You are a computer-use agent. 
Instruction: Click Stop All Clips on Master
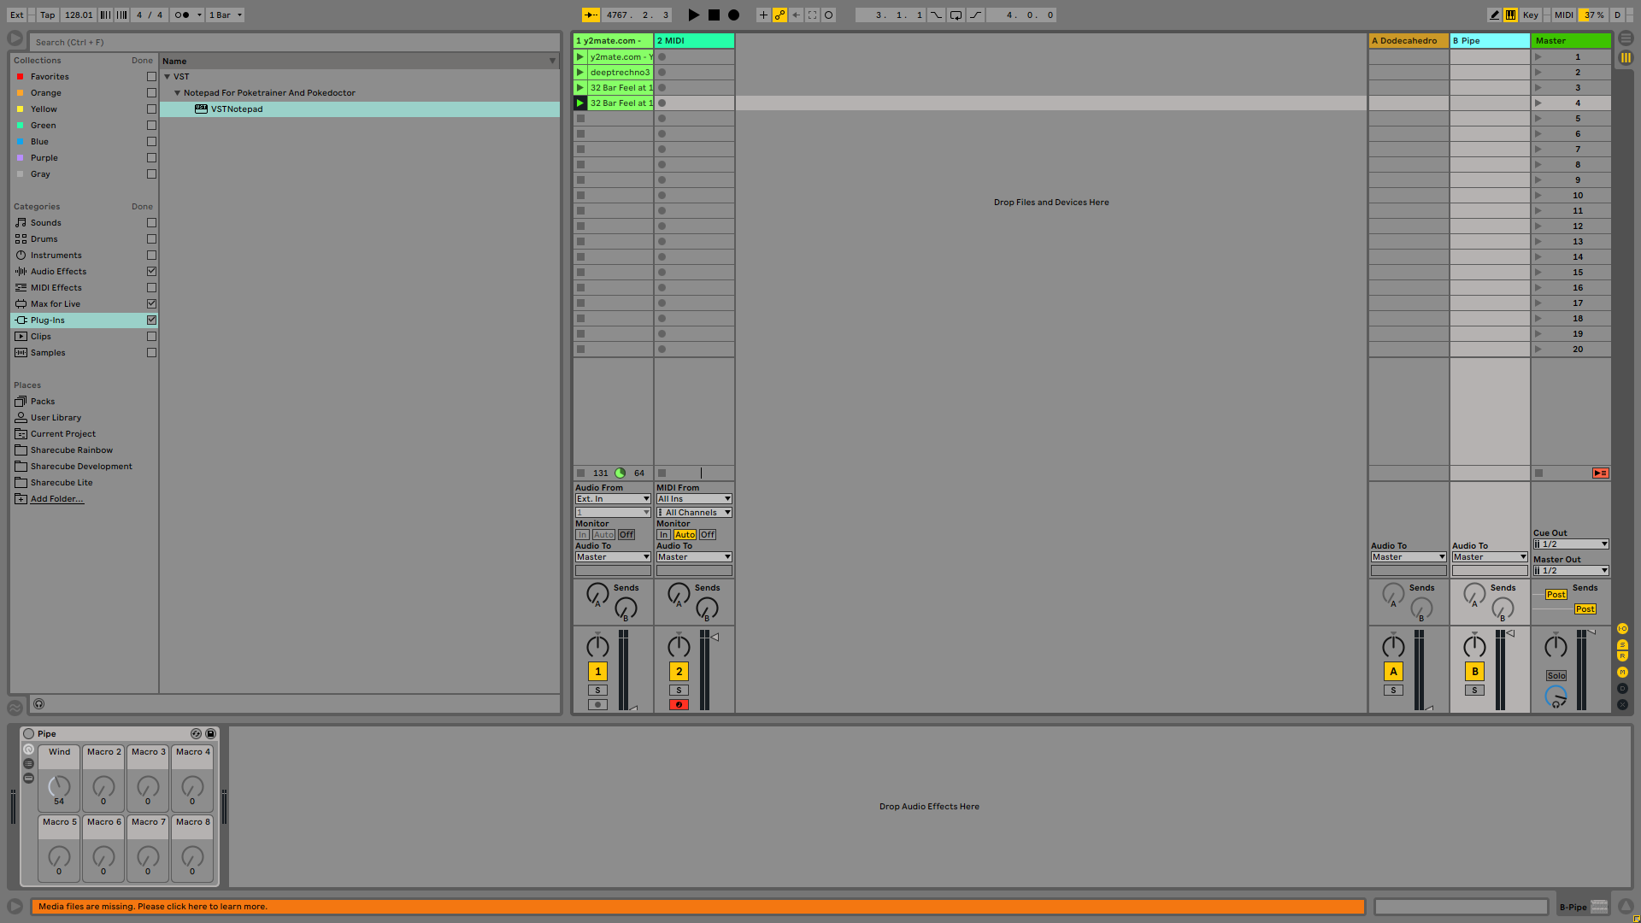1538,473
